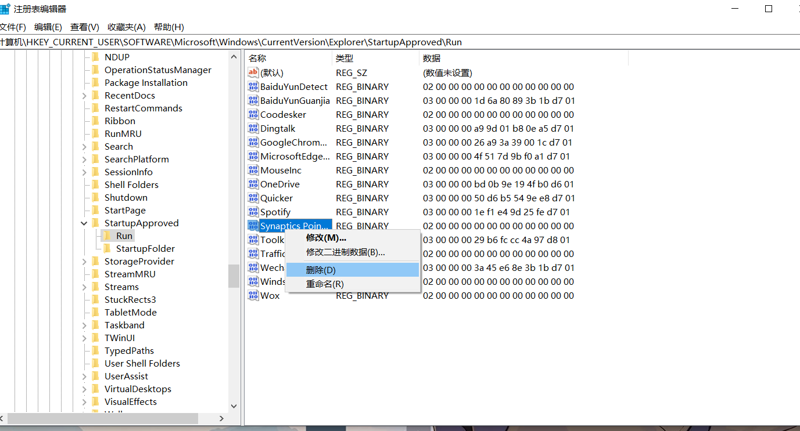This screenshot has height=431, width=800.
Task: Expand the SessionInfo tree node
Action: click(x=84, y=172)
